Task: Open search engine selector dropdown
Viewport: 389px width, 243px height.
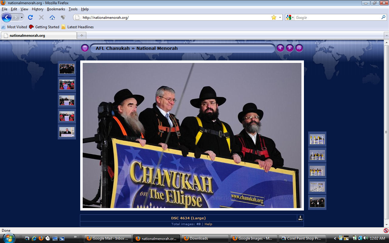Action: click(x=290, y=17)
